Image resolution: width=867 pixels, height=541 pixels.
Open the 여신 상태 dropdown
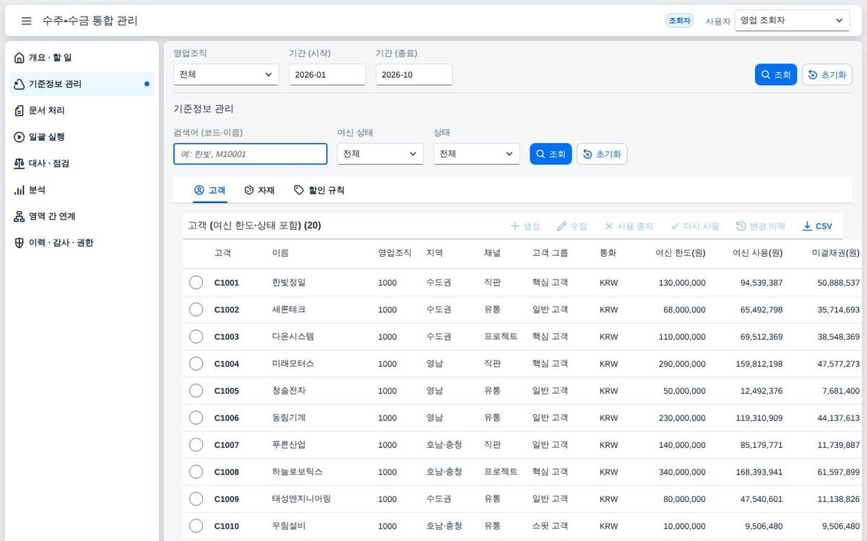tap(380, 154)
